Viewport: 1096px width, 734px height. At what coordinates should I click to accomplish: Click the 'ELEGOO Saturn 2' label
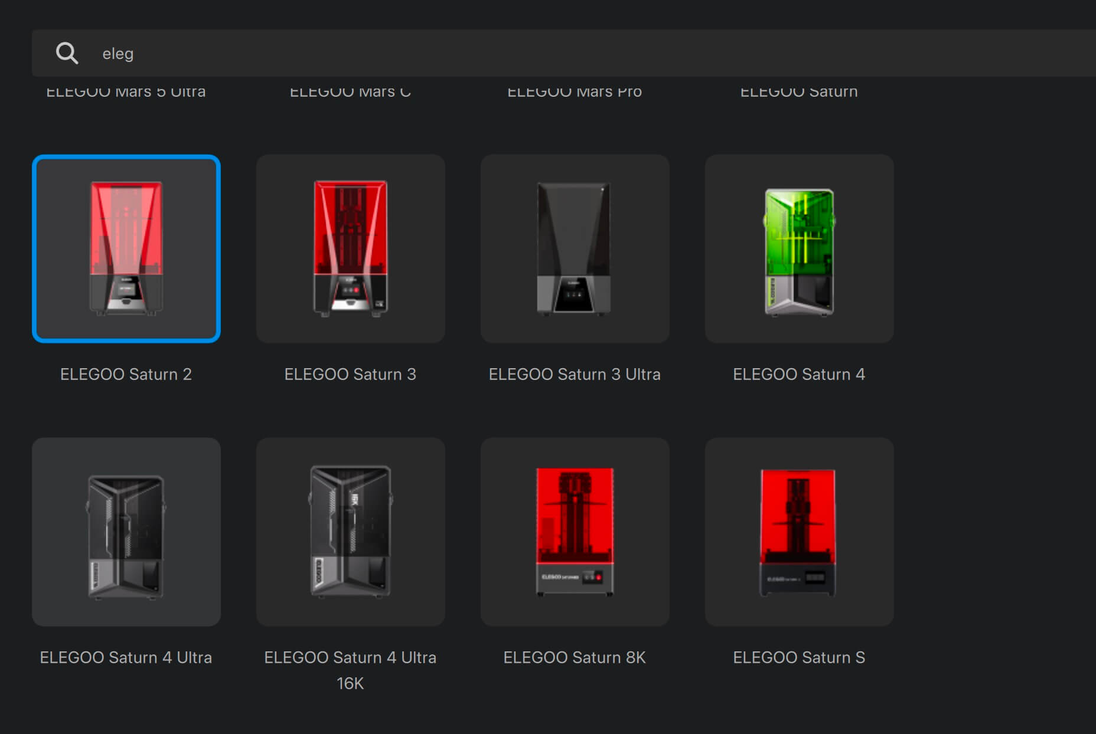(x=126, y=374)
